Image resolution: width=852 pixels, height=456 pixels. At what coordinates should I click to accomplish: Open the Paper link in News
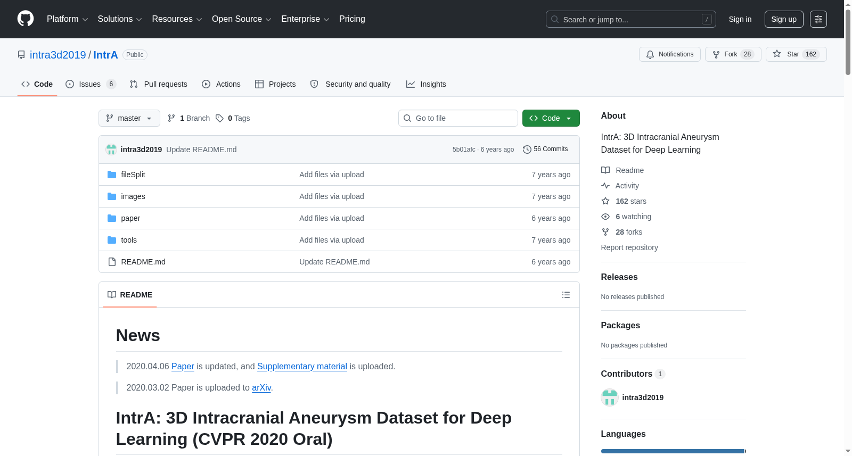pos(183,367)
